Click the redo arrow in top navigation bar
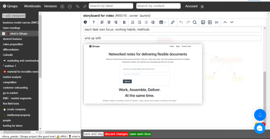 pos(85,7)
